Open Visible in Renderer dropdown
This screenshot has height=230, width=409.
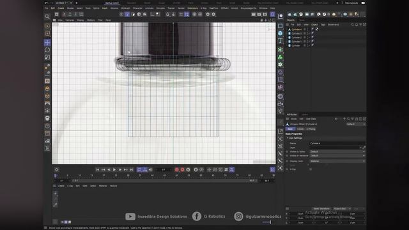[x=337, y=156]
